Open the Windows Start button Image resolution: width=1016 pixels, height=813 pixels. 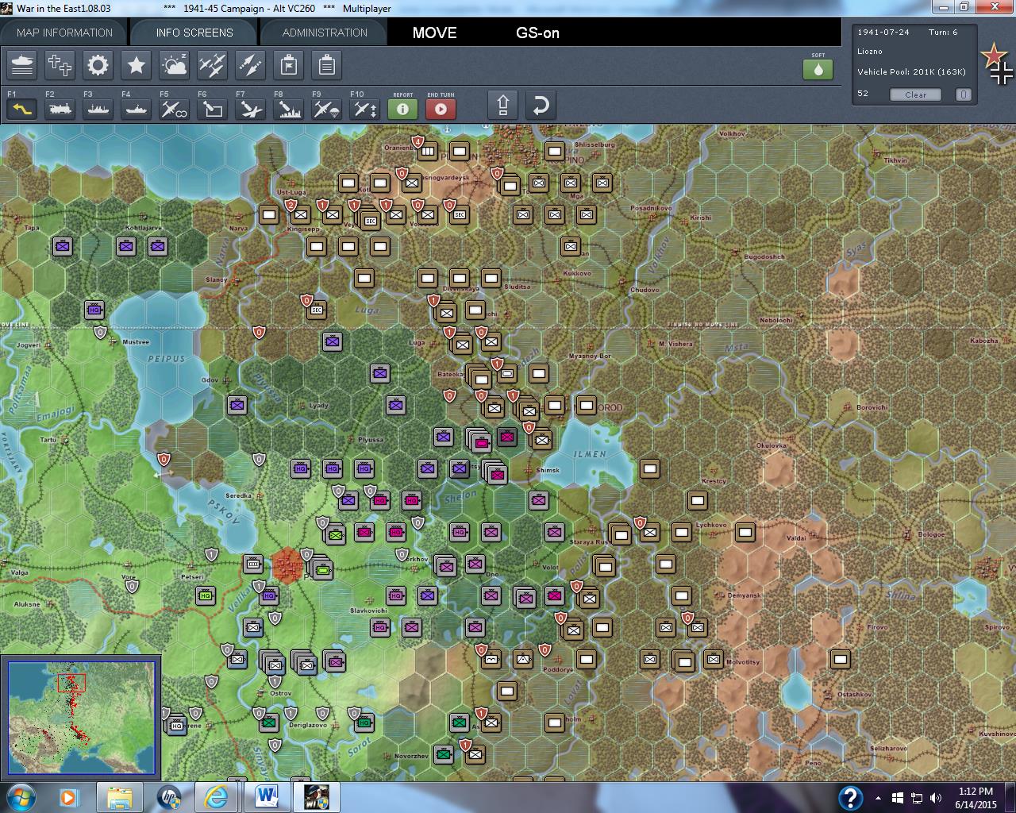pos(21,797)
